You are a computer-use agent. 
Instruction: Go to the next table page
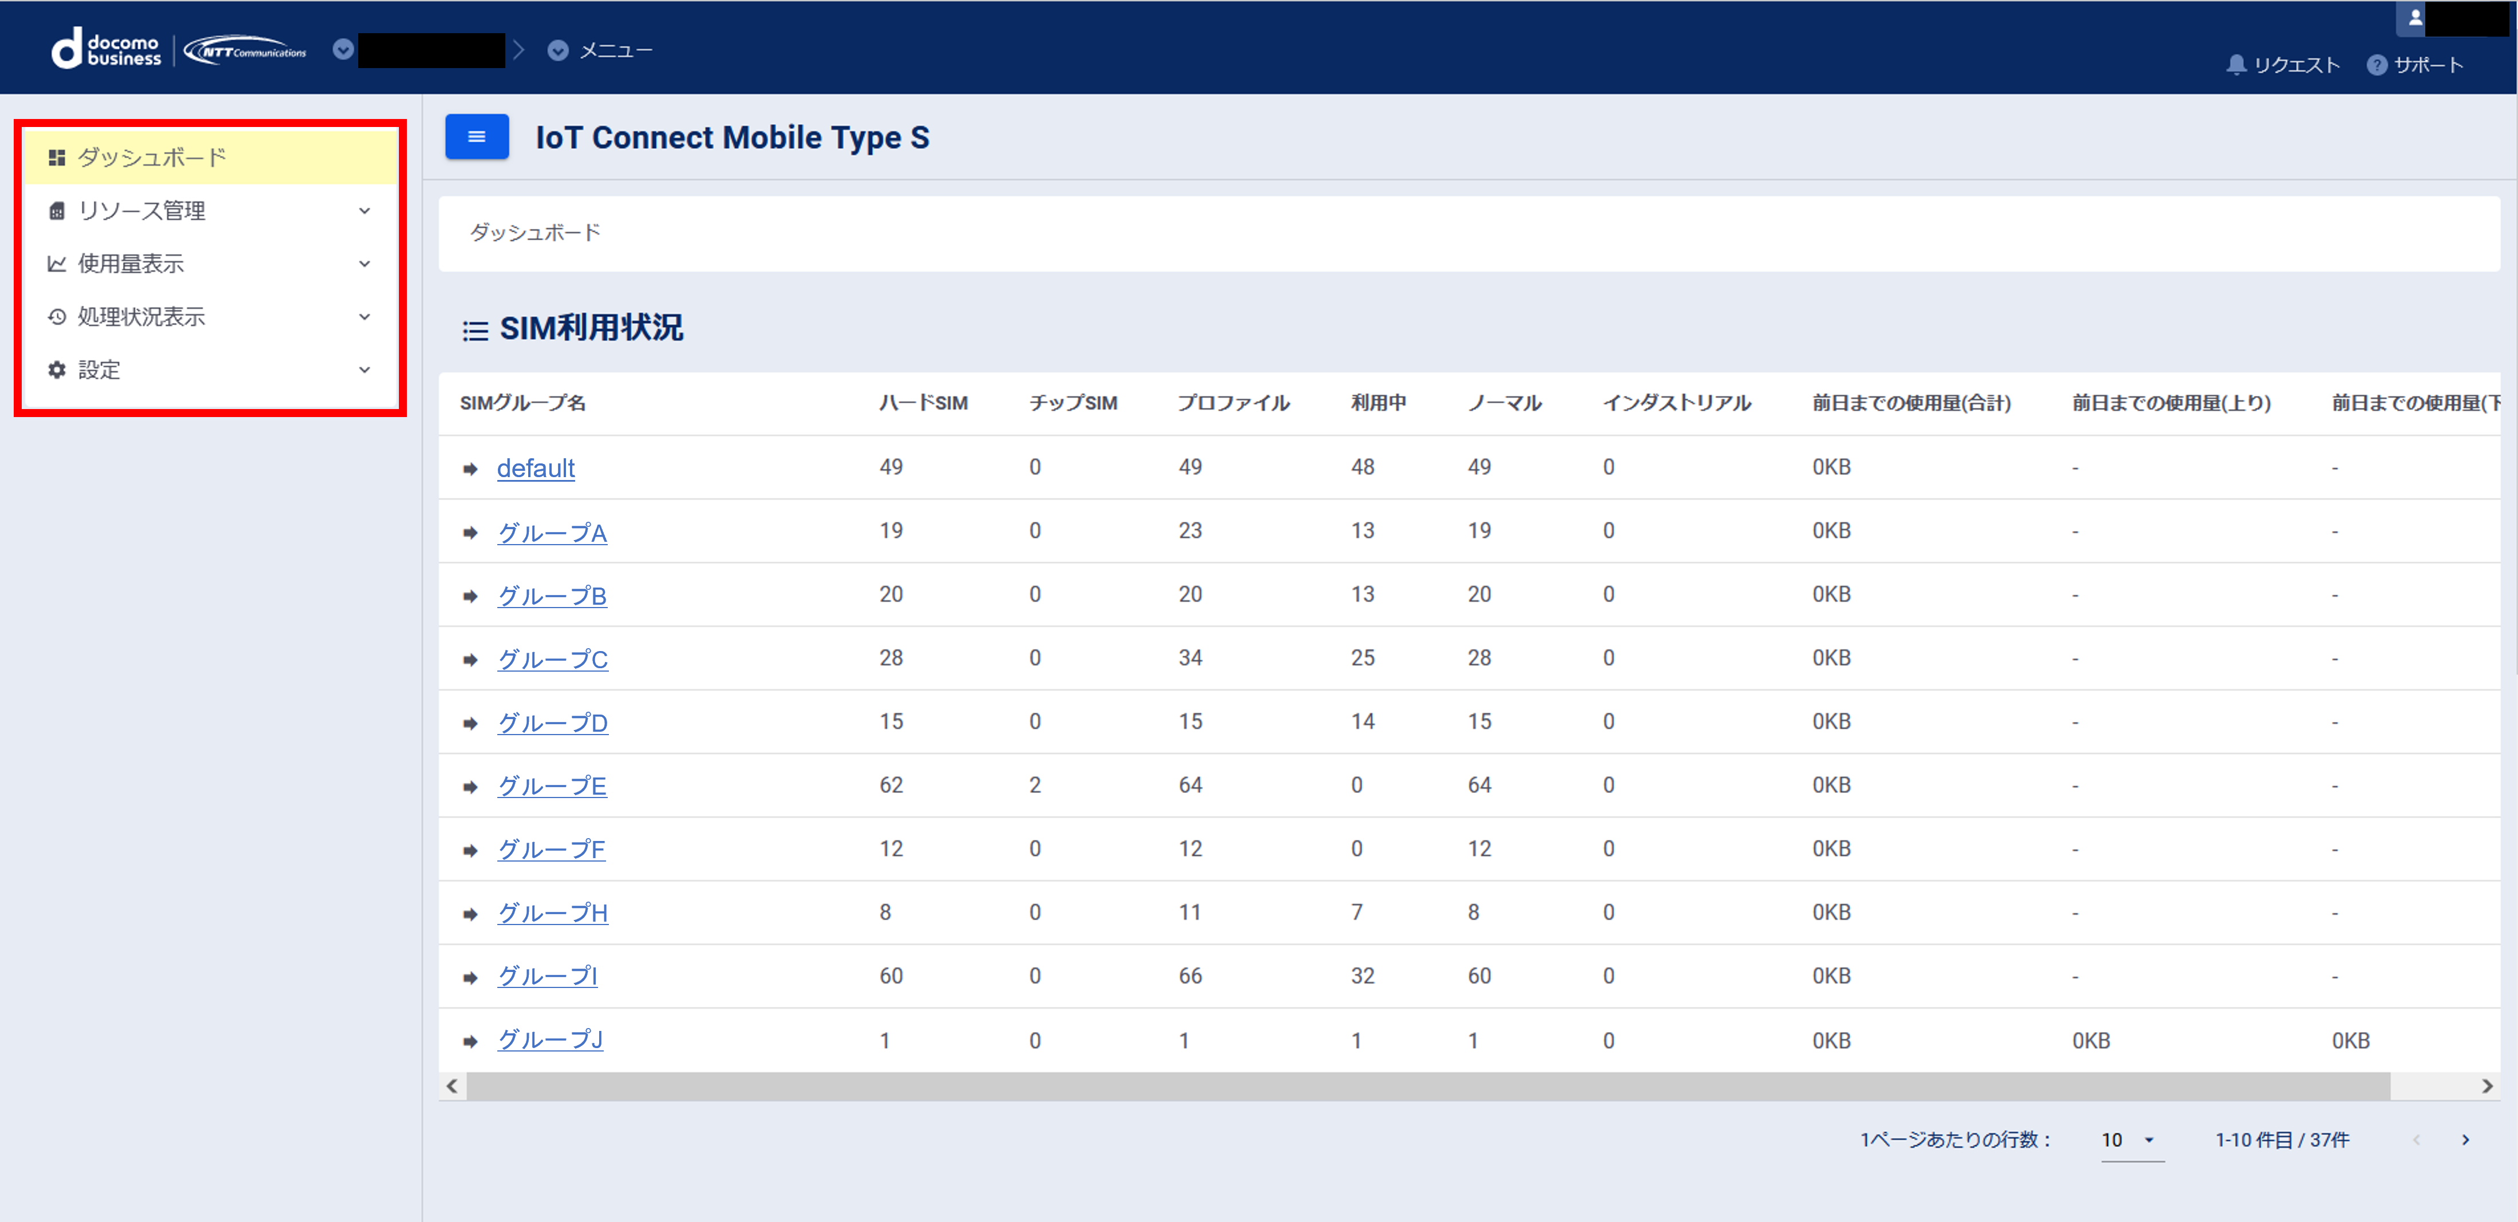(x=2465, y=1140)
